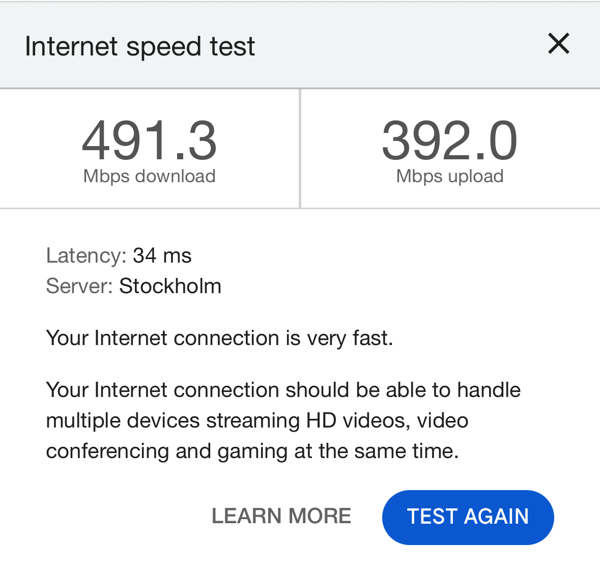This screenshot has height=569, width=600.
Task: Click the 'Latency:' label
Action: [x=86, y=255]
